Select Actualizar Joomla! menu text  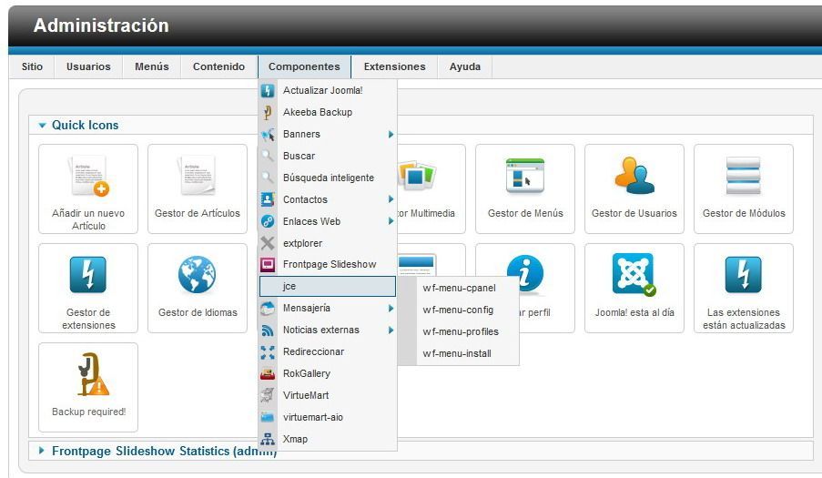click(323, 90)
